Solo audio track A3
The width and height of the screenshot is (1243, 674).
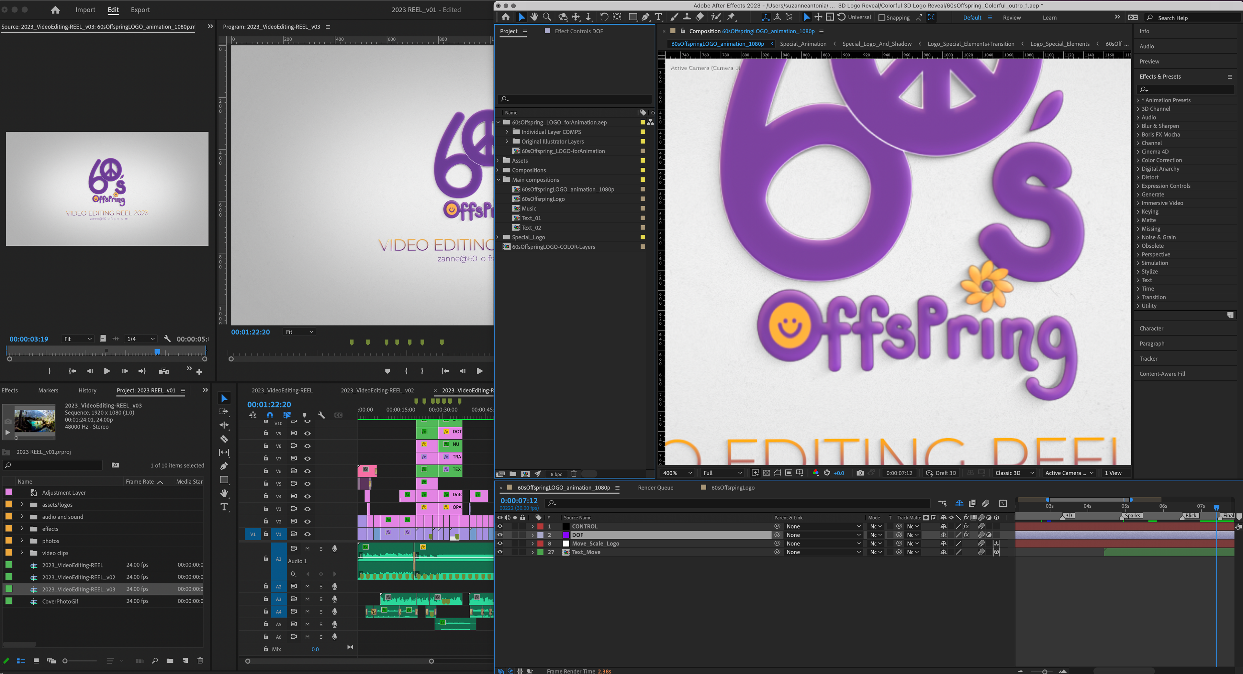(x=321, y=599)
